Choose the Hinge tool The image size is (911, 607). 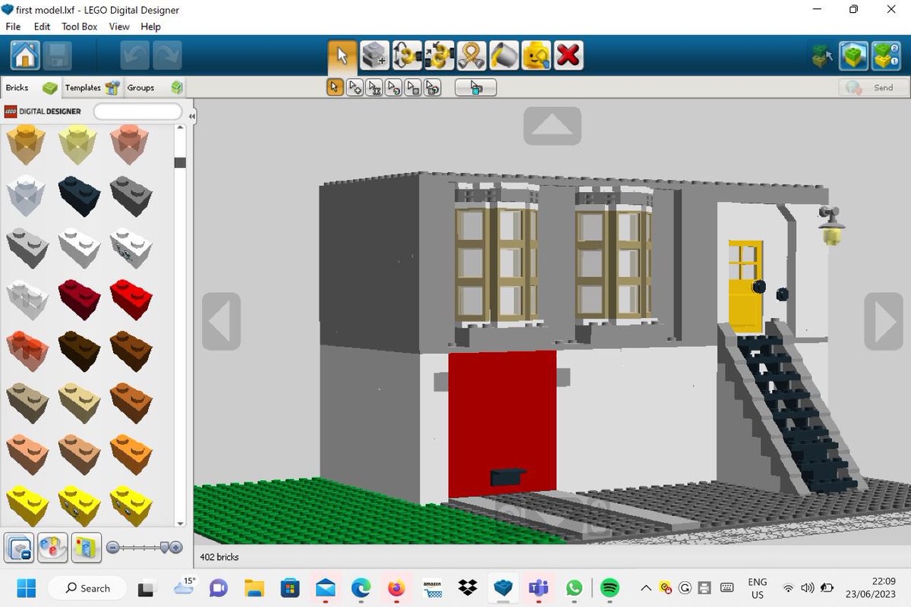click(x=407, y=55)
